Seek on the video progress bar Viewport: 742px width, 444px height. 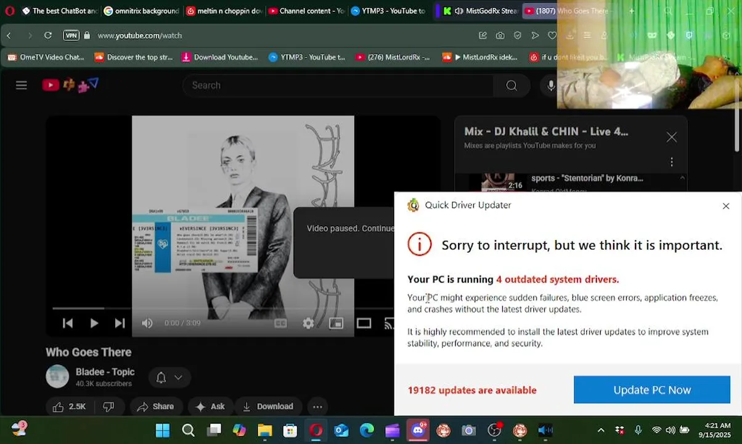click(223, 308)
